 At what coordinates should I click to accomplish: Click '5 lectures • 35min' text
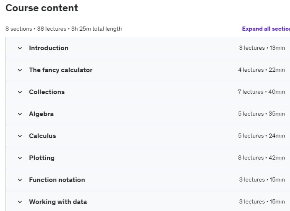coord(261,114)
